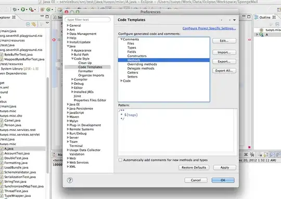
Task: Minimize the Package Explorer view
Action: click(42, 16)
